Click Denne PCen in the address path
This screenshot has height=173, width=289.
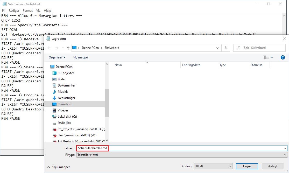click(x=90, y=48)
